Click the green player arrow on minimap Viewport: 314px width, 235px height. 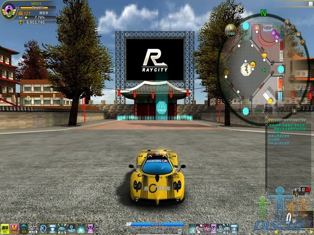tap(264, 70)
